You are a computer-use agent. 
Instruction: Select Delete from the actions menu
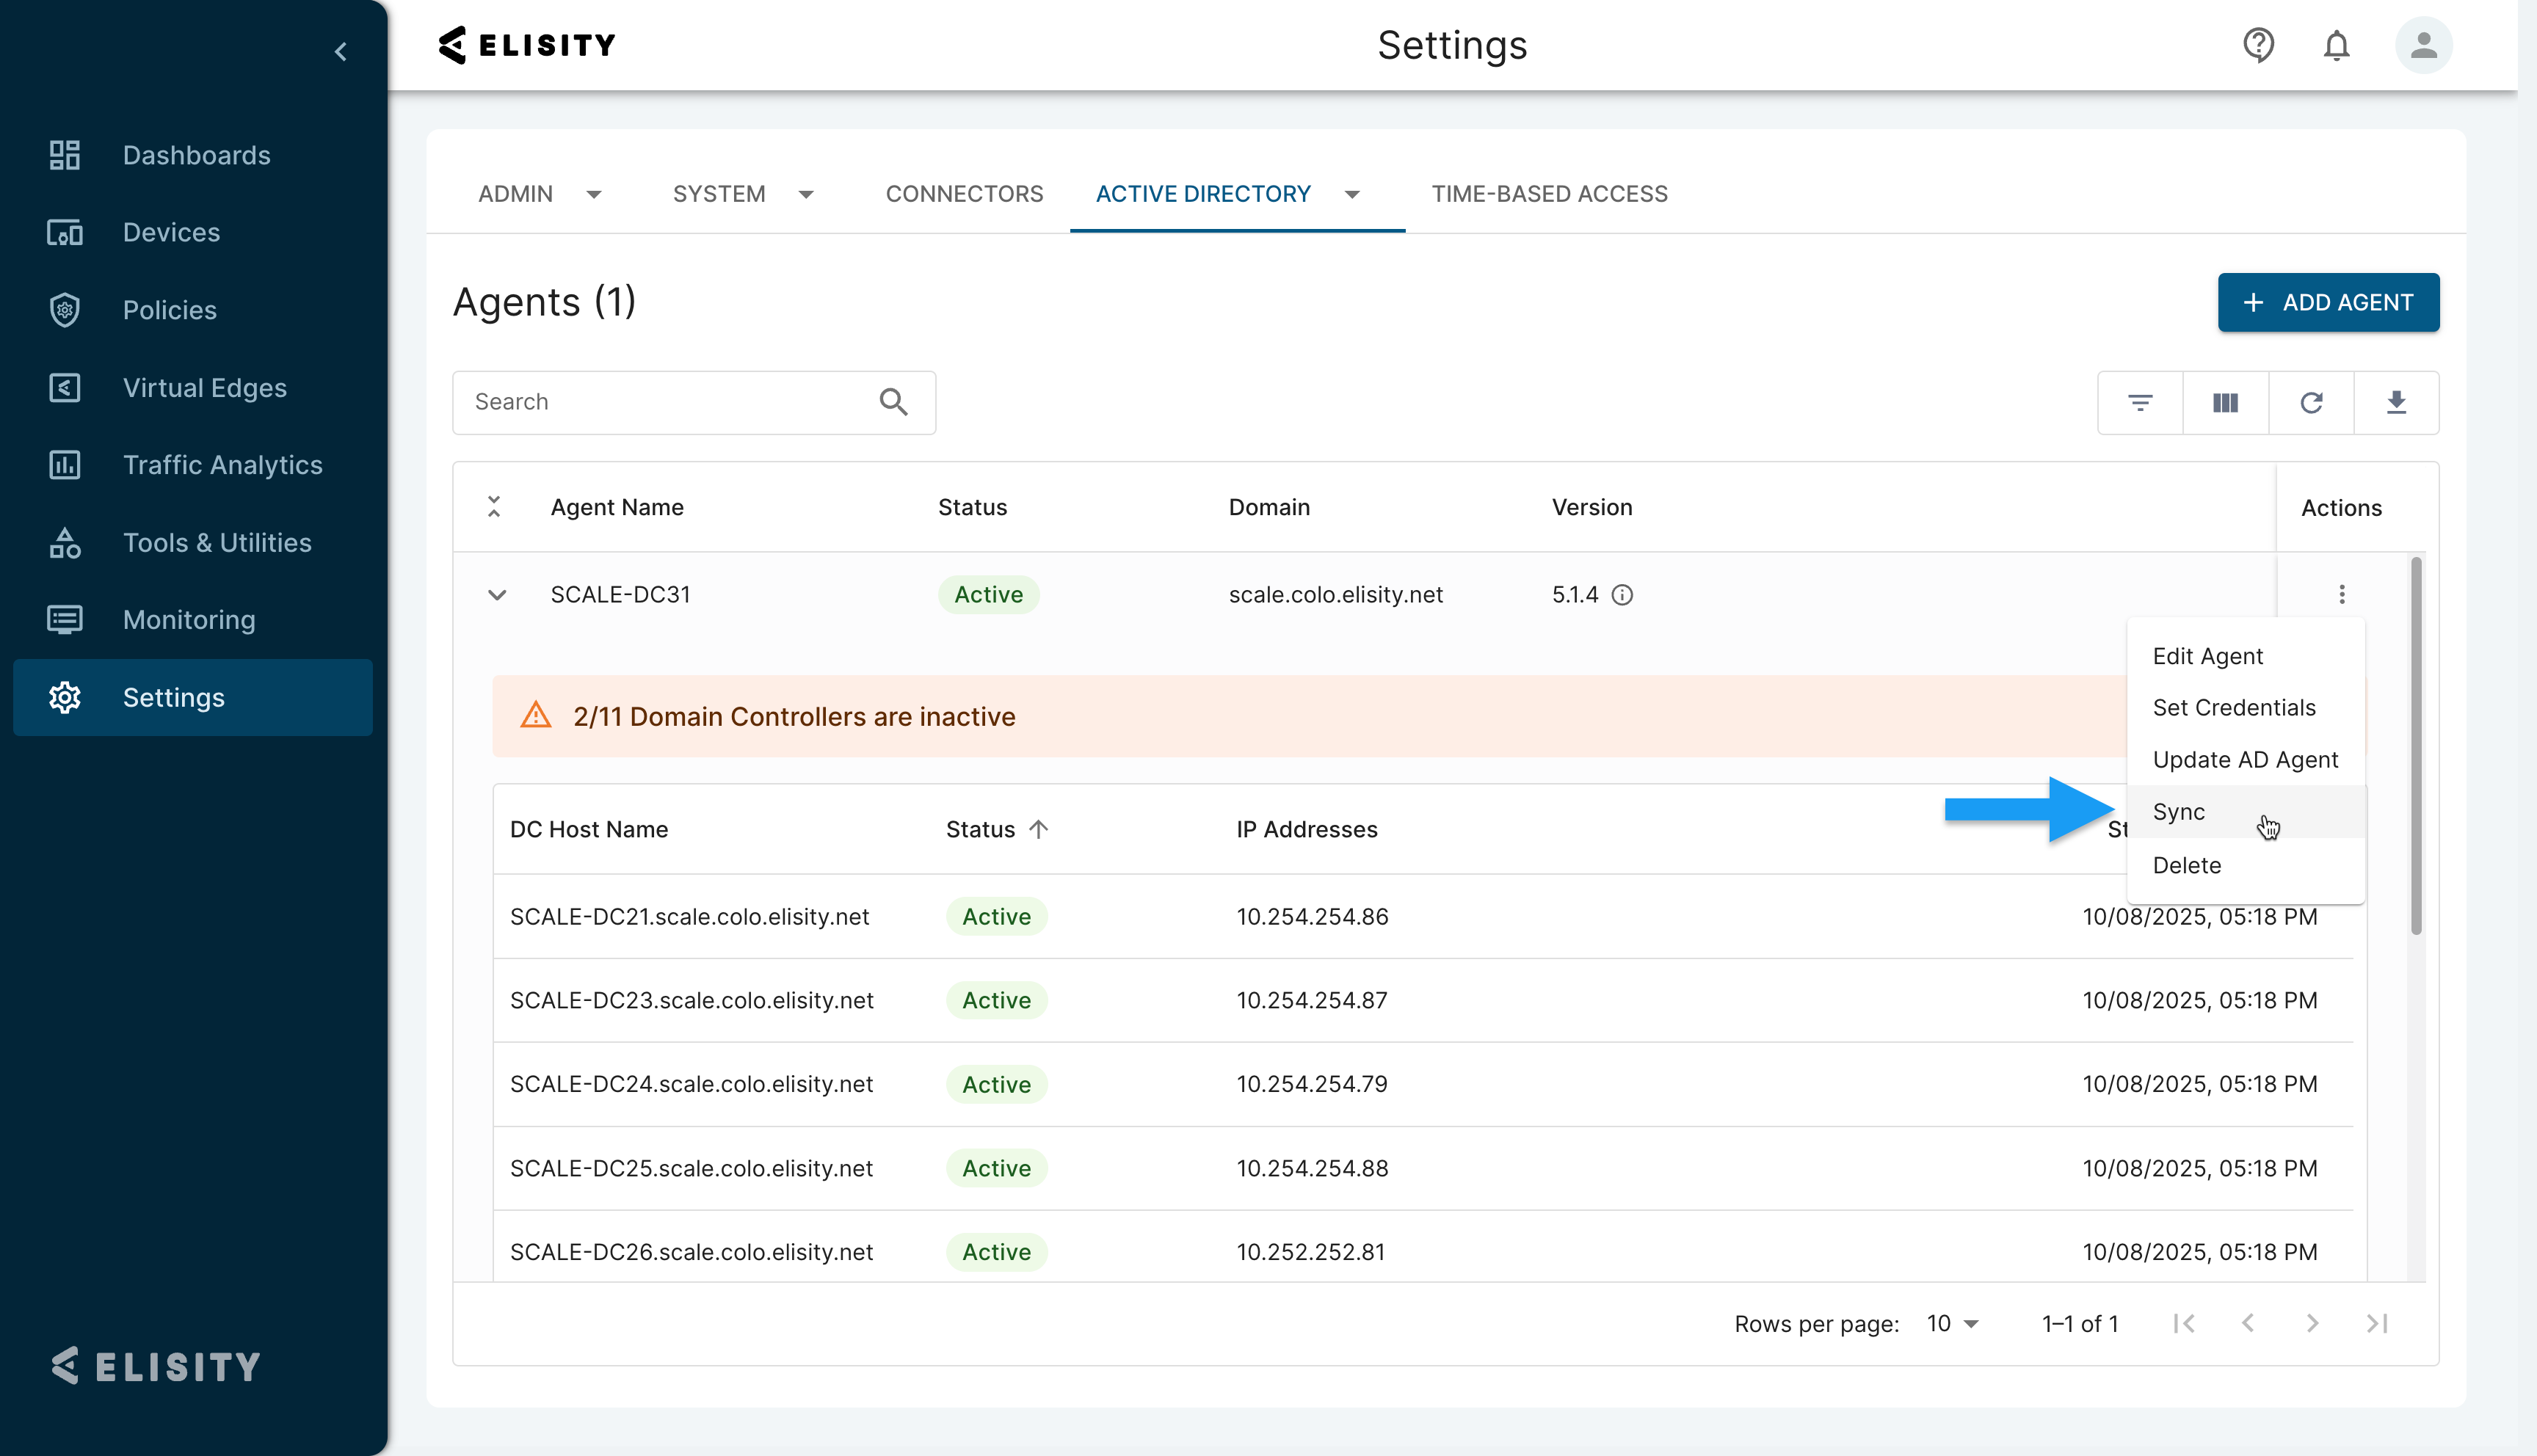click(2246, 865)
